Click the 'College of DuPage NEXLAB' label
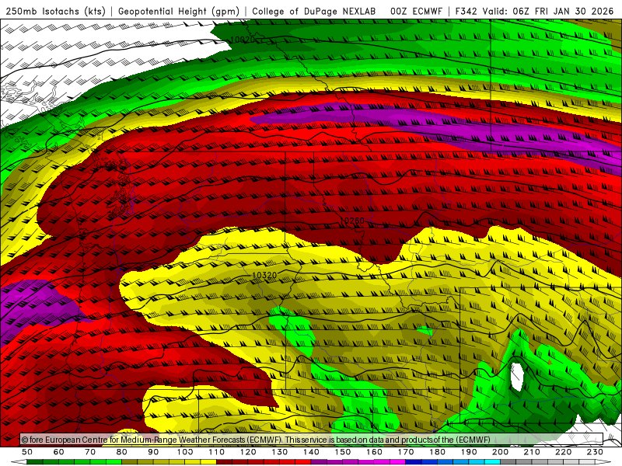Viewport: 622px width, 466px height. pos(314,12)
